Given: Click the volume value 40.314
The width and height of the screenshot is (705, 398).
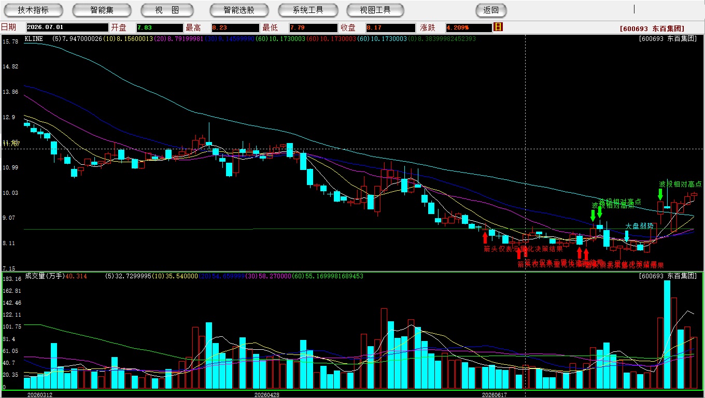Looking at the screenshot, I should click(x=77, y=276).
